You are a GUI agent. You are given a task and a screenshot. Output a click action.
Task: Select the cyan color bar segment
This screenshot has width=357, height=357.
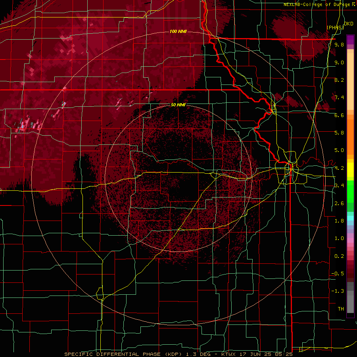350,218
